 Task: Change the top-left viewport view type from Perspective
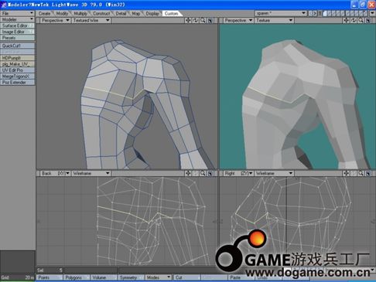55,20
